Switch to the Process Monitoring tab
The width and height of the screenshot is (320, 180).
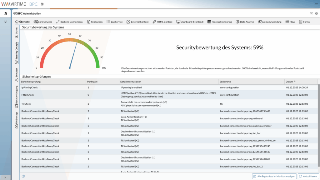tap(219, 22)
